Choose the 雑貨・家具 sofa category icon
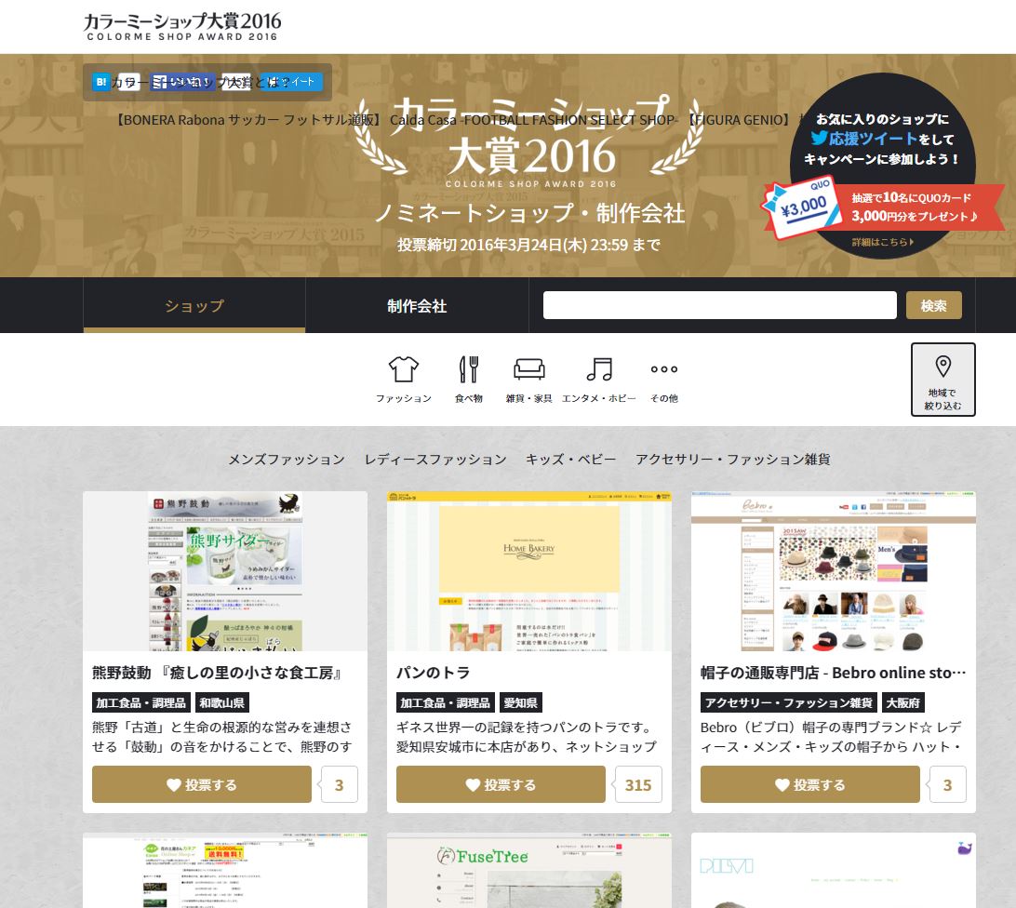The width and height of the screenshot is (1016, 908). pos(529,380)
